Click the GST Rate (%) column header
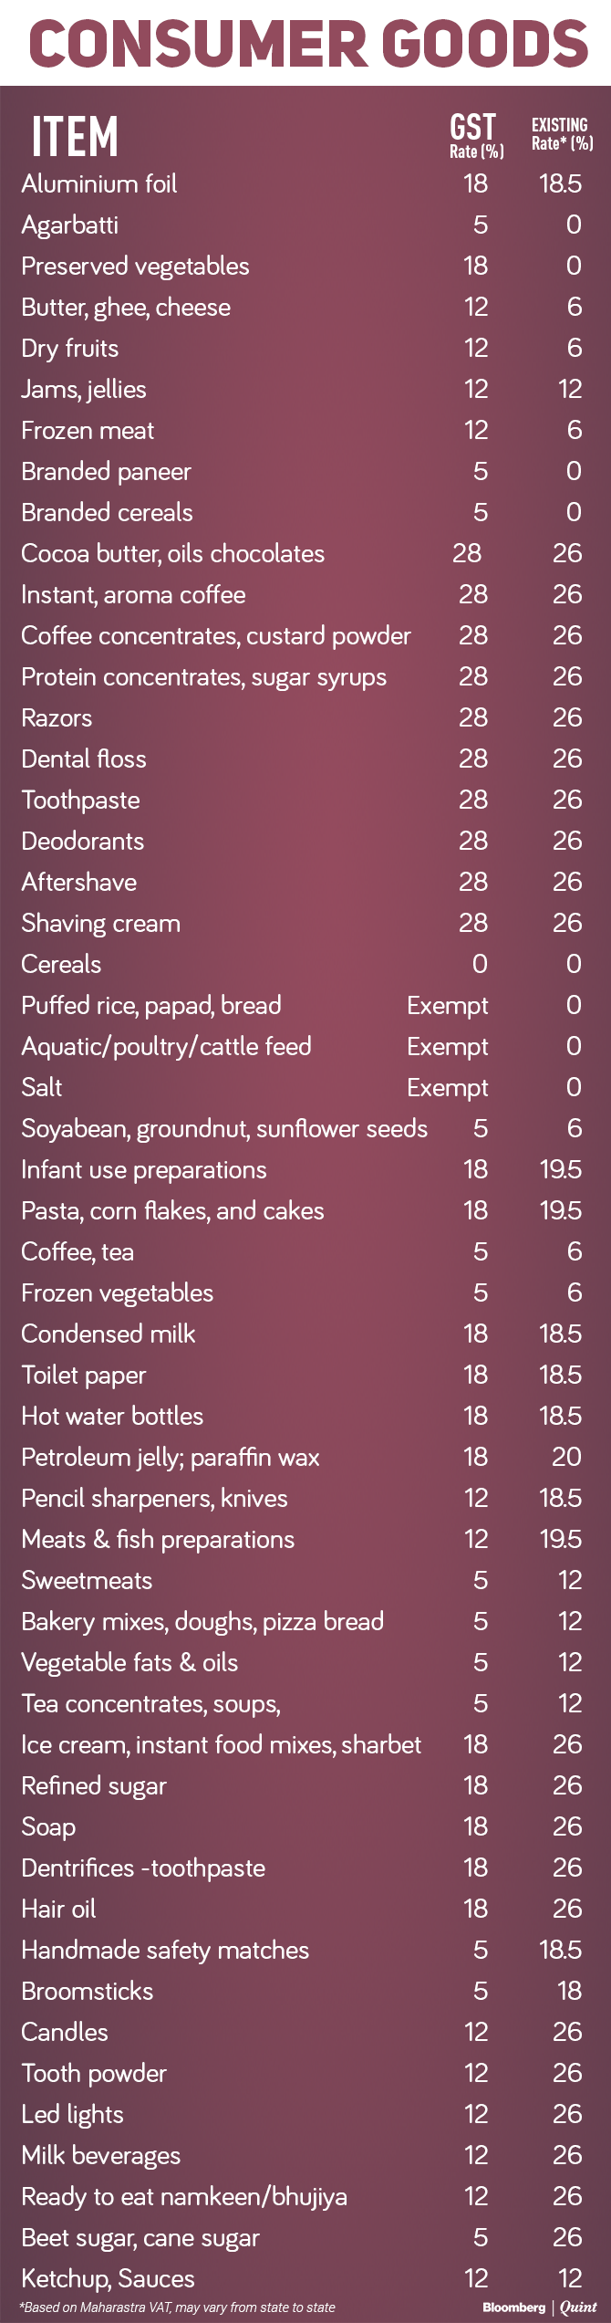 point(475,136)
